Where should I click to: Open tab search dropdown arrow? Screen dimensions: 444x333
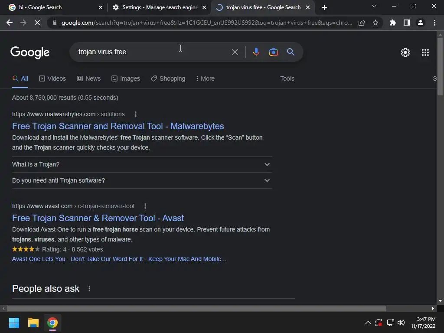[374, 6]
